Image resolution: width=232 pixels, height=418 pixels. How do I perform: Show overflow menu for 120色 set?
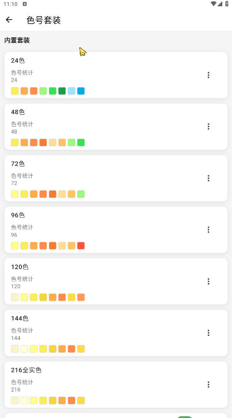(208, 281)
